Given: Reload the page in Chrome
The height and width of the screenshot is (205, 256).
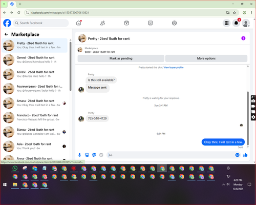Looking at the screenshot, I should click(x=19, y=12).
